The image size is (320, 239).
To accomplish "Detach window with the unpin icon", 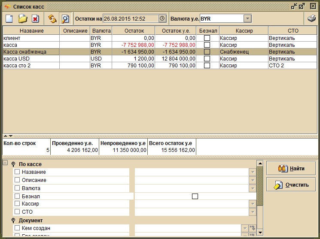I will [x=294, y=6].
